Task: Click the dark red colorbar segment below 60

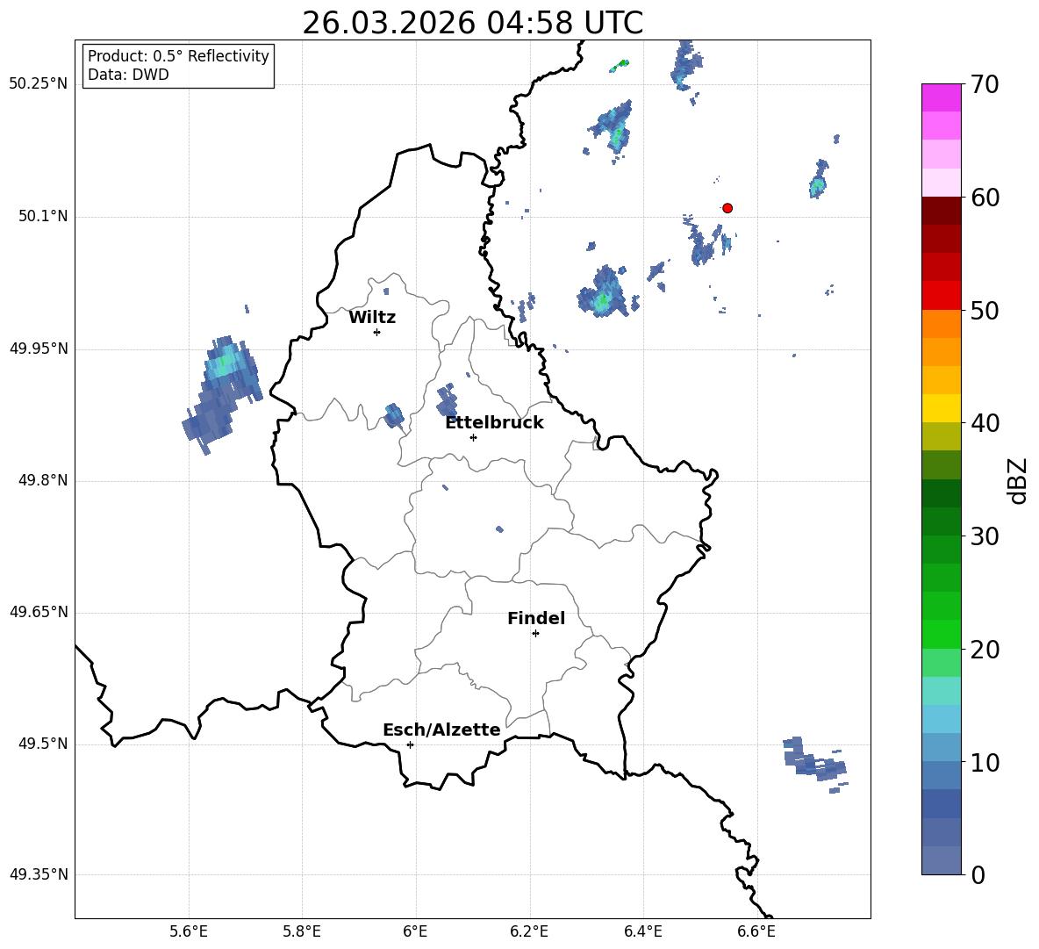Action: 941,211
